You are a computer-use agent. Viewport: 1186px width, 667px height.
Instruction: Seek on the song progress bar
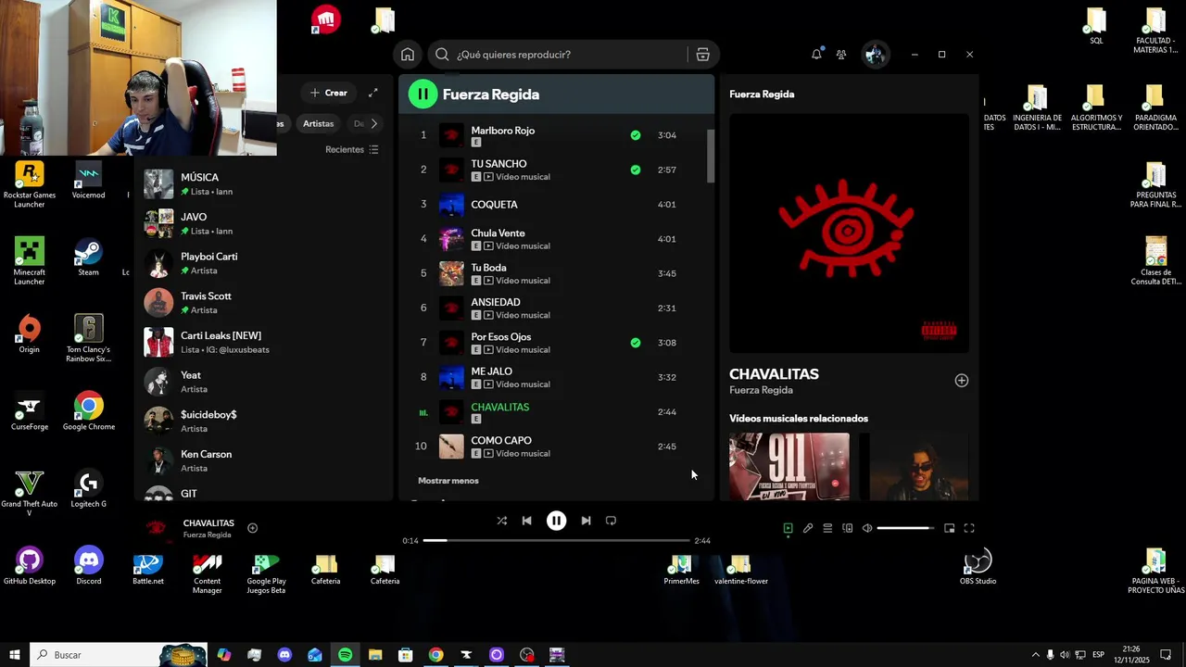pyautogui.click(x=556, y=540)
